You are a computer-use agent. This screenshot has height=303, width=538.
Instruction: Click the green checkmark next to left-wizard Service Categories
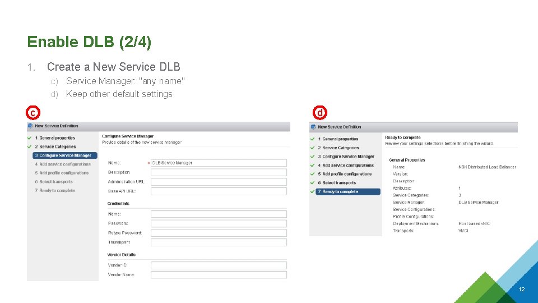point(30,146)
